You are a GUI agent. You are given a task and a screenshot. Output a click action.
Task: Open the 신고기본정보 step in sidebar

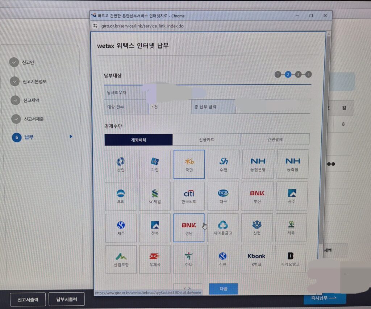(x=28, y=82)
